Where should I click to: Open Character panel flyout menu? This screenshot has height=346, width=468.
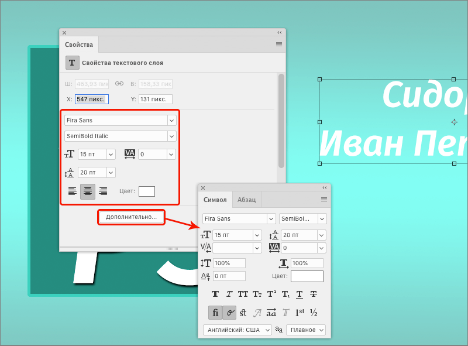324,199
